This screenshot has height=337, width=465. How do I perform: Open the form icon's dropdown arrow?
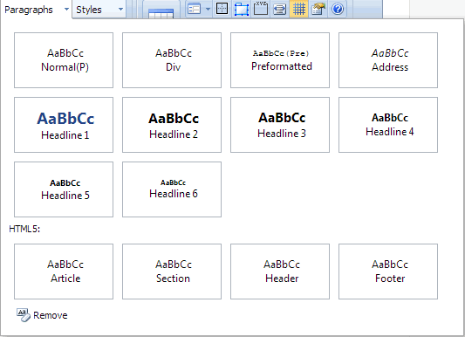coord(208,9)
